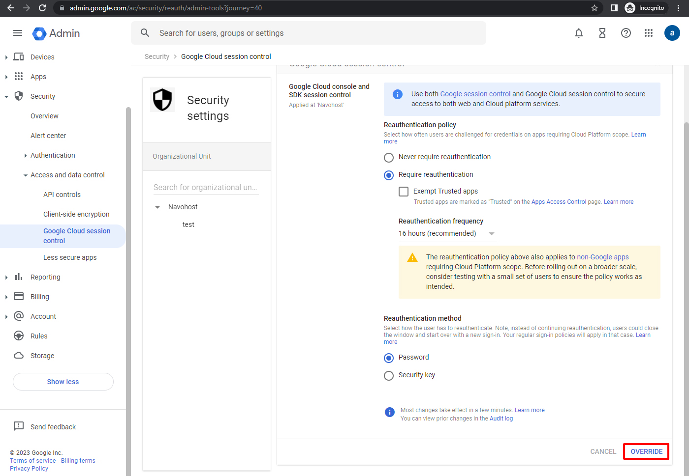Bookmark this page with star icon
This screenshot has height=476, width=689.
pos(595,8)
